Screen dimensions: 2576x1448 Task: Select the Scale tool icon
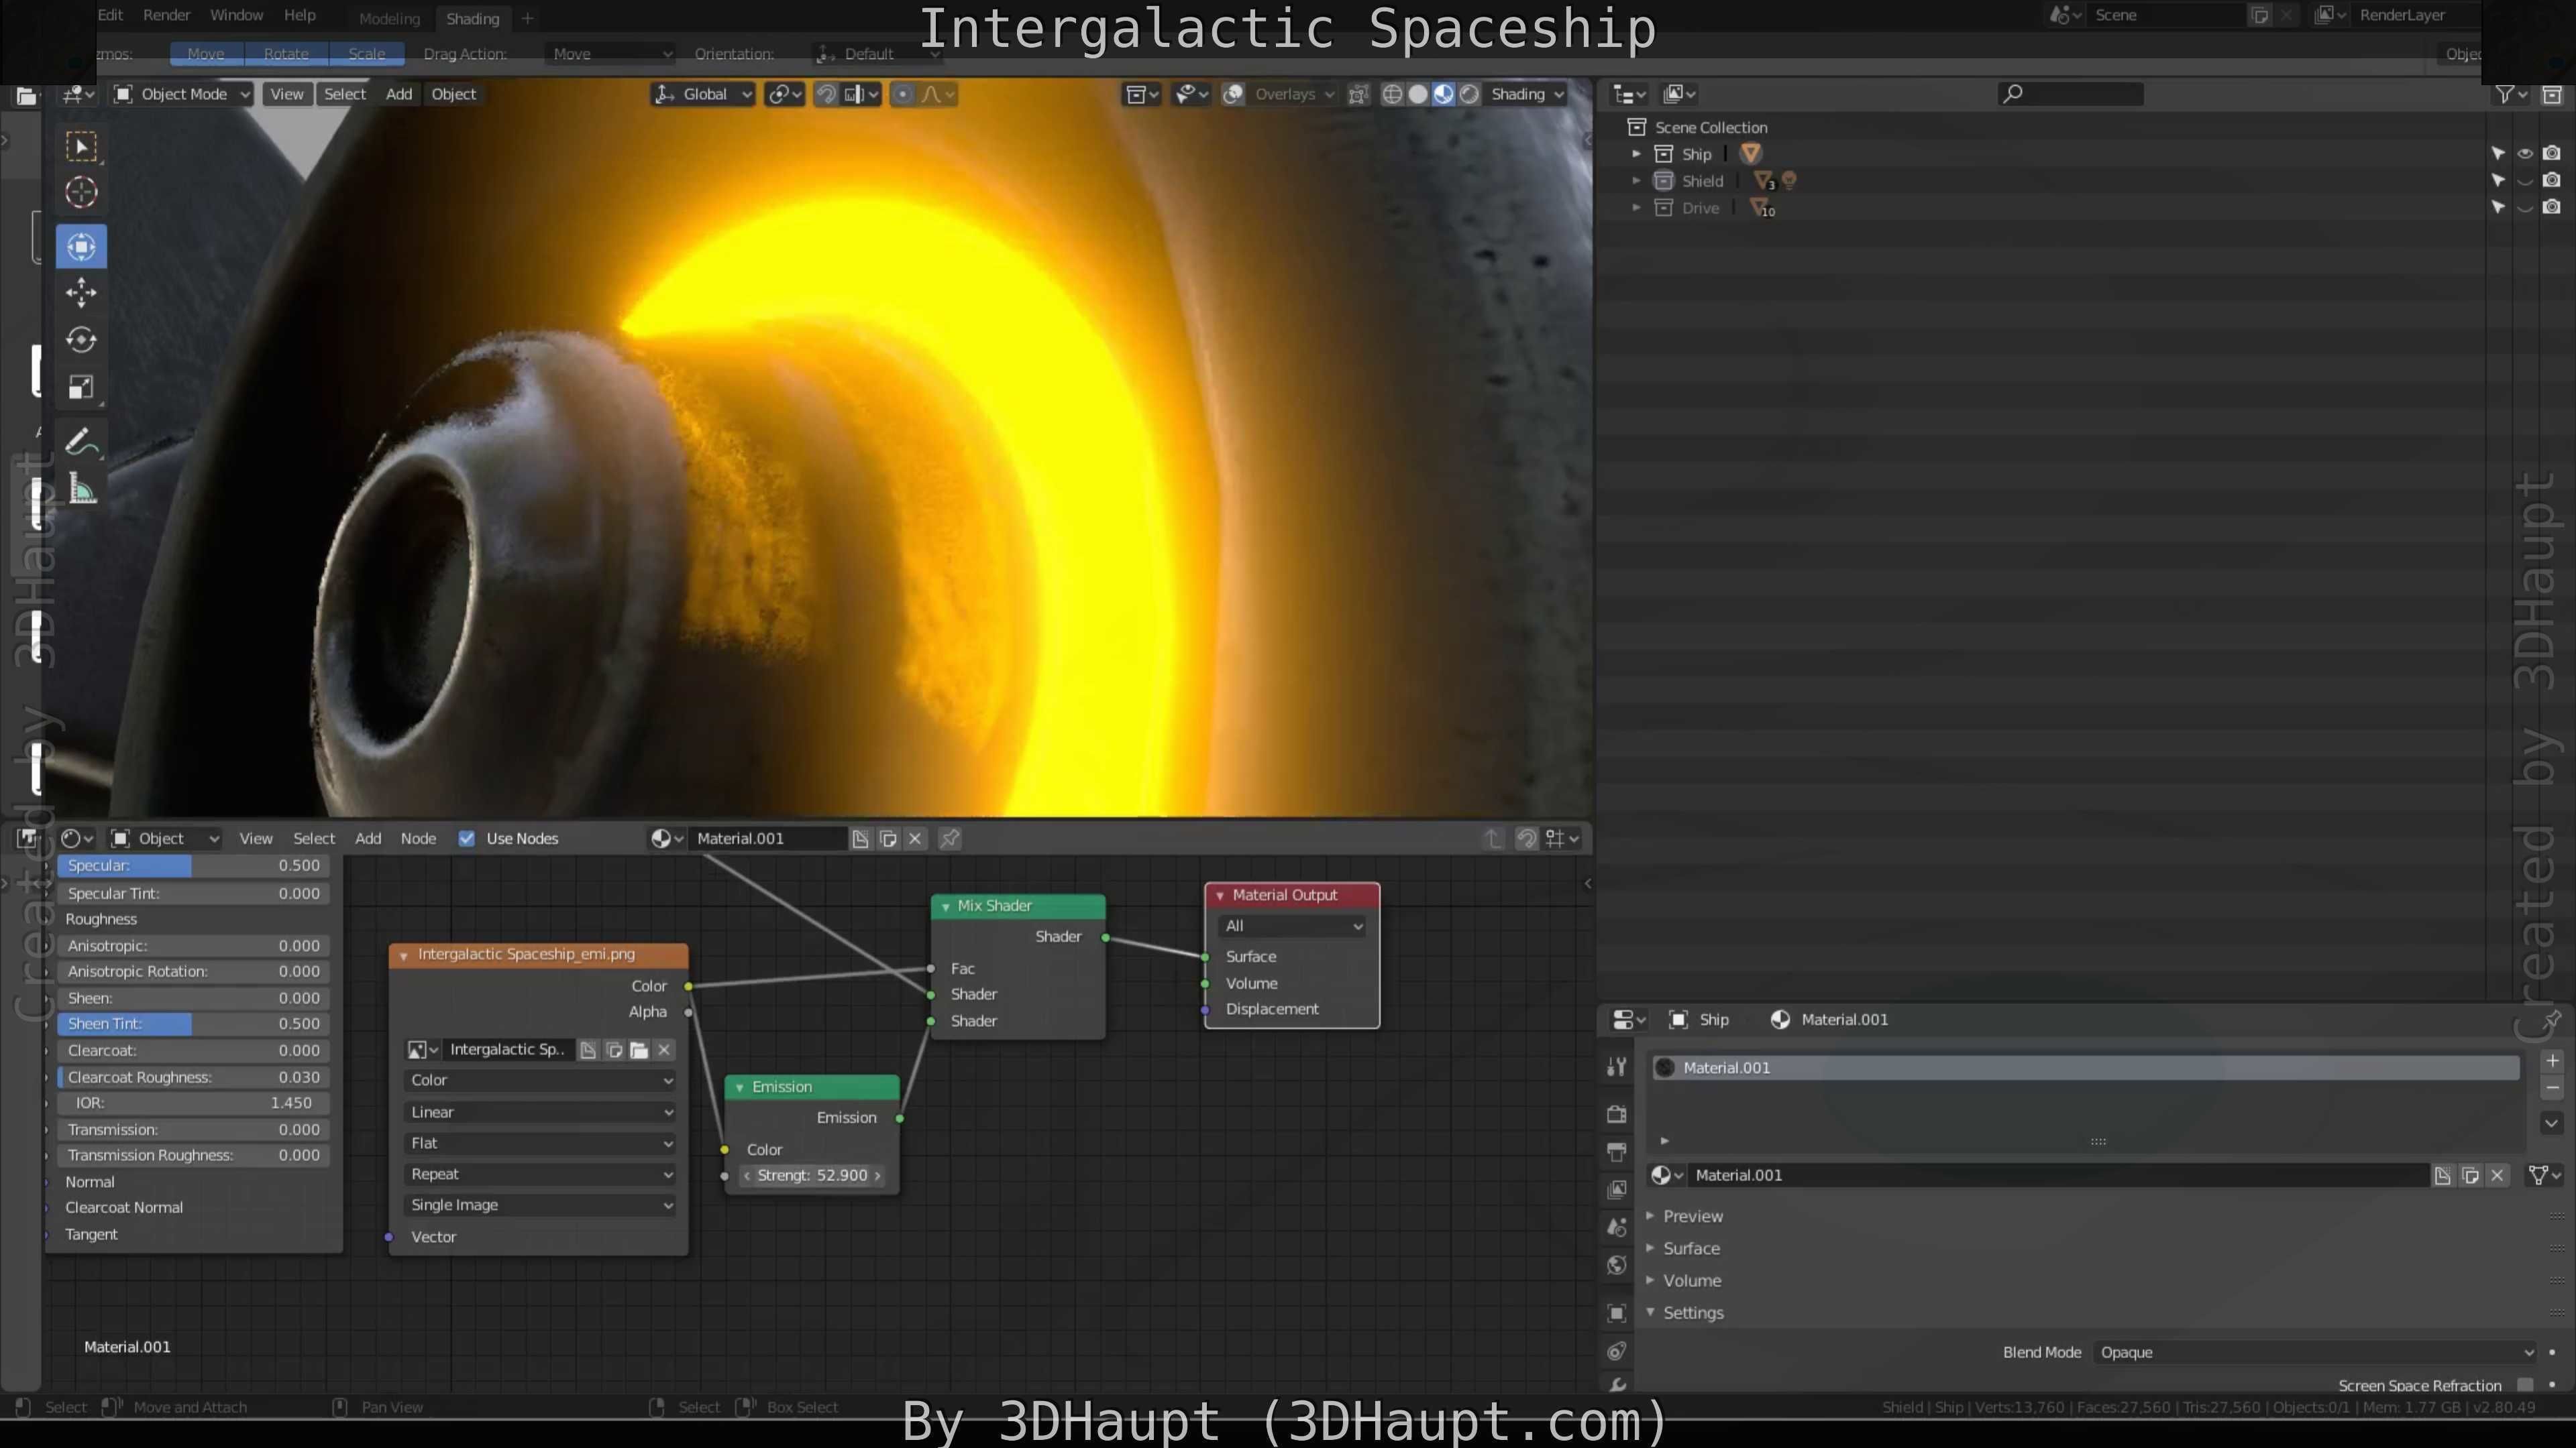point(81,387)
